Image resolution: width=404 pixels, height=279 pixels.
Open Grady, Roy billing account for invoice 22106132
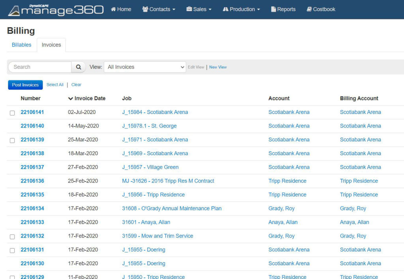353,236
